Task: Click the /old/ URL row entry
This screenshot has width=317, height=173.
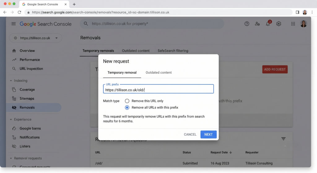Action: click(99, 163)
